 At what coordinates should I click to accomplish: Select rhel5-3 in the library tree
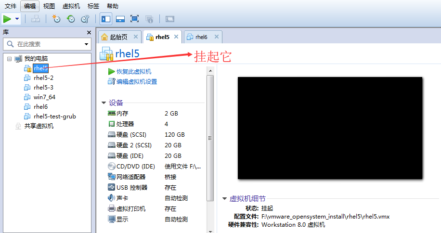43,88
